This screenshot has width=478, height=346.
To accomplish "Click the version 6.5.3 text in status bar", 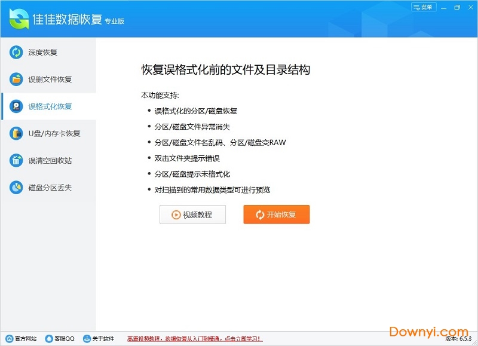I will [x=459, y=339].
